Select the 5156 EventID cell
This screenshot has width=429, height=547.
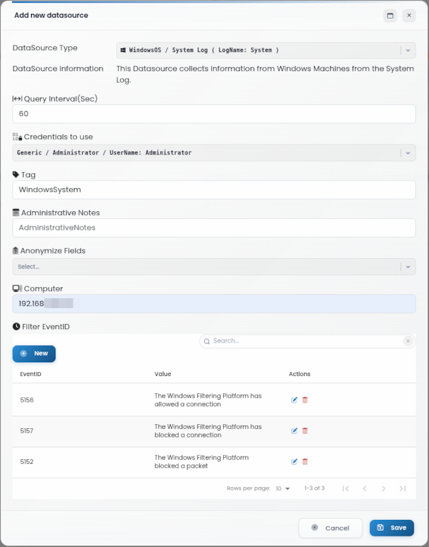coord(27,400)
